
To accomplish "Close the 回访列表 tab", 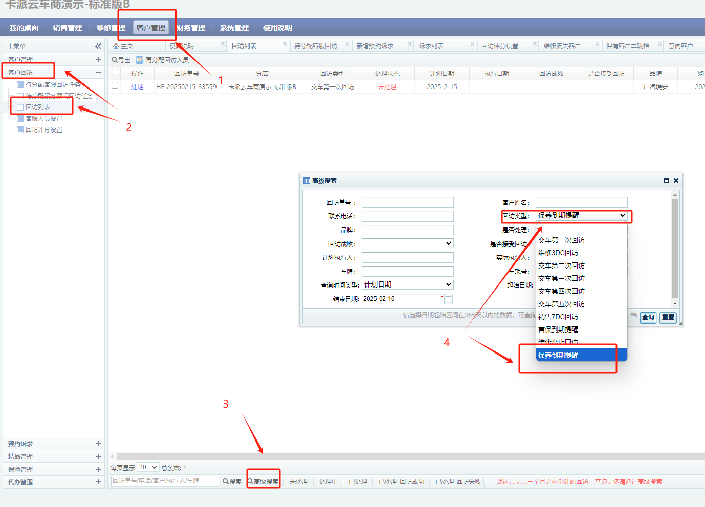I will 285,44.
